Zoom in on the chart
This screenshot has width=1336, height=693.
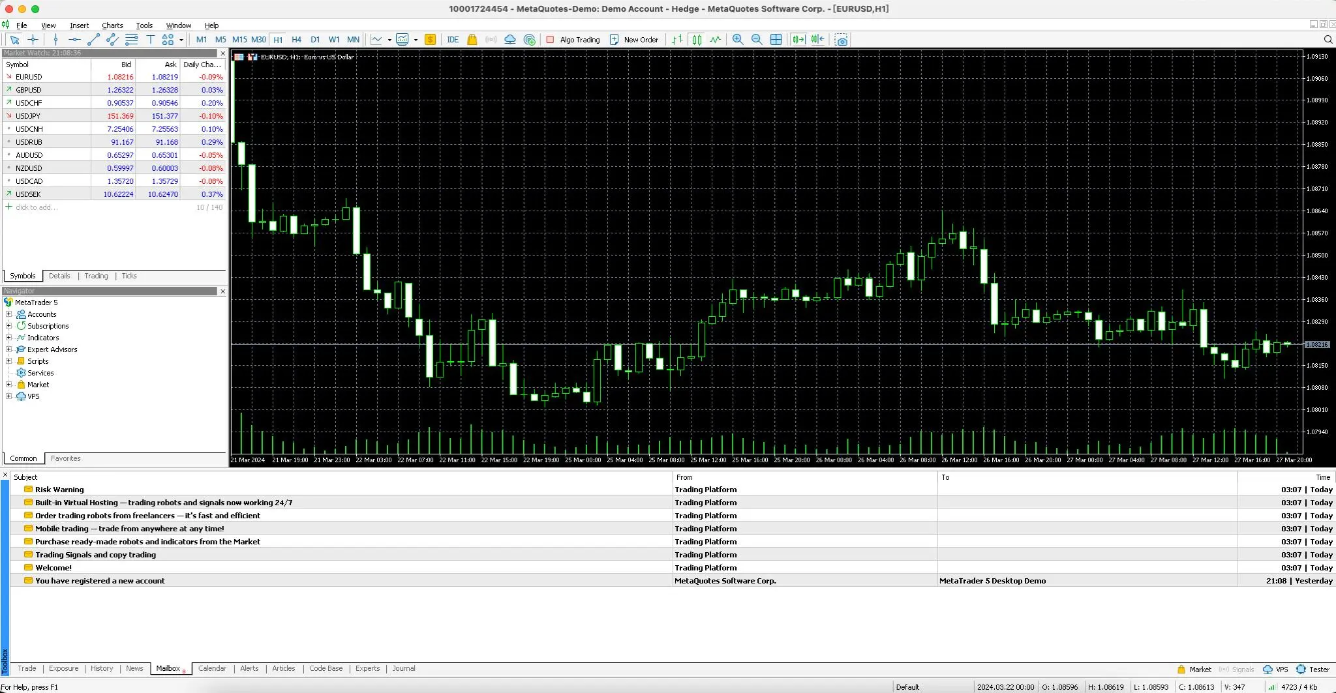(738, 40)
